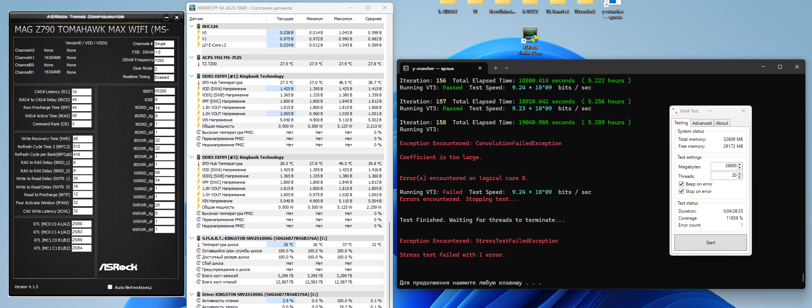
Task: Increase Threads with the up arrow
Action: (x=740, y=174)
